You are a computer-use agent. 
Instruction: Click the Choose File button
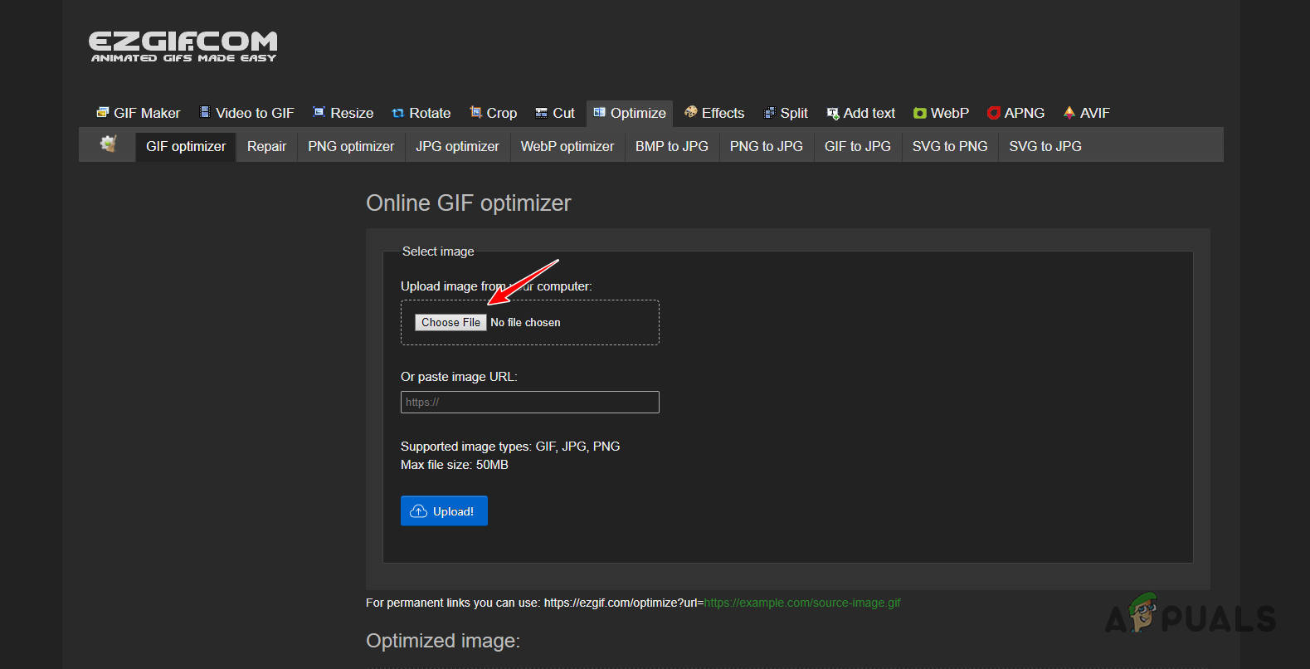point(450,322)
